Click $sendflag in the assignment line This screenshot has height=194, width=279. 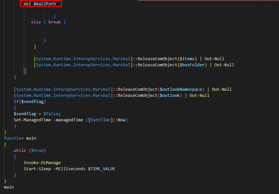click(25, 114)
